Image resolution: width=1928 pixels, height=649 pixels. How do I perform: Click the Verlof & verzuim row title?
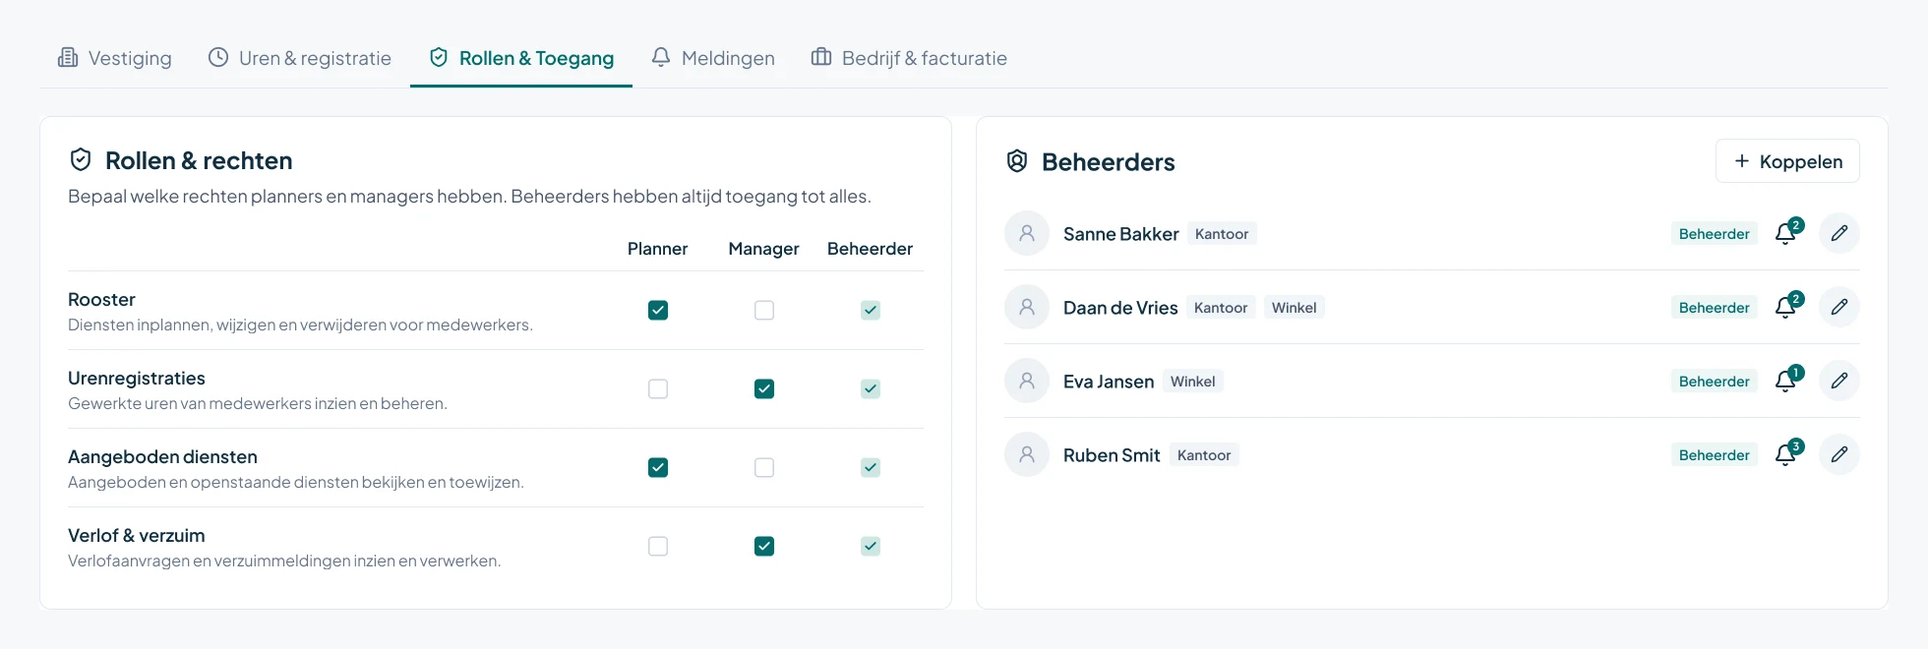pyautogui.click(x=137, y=536)
